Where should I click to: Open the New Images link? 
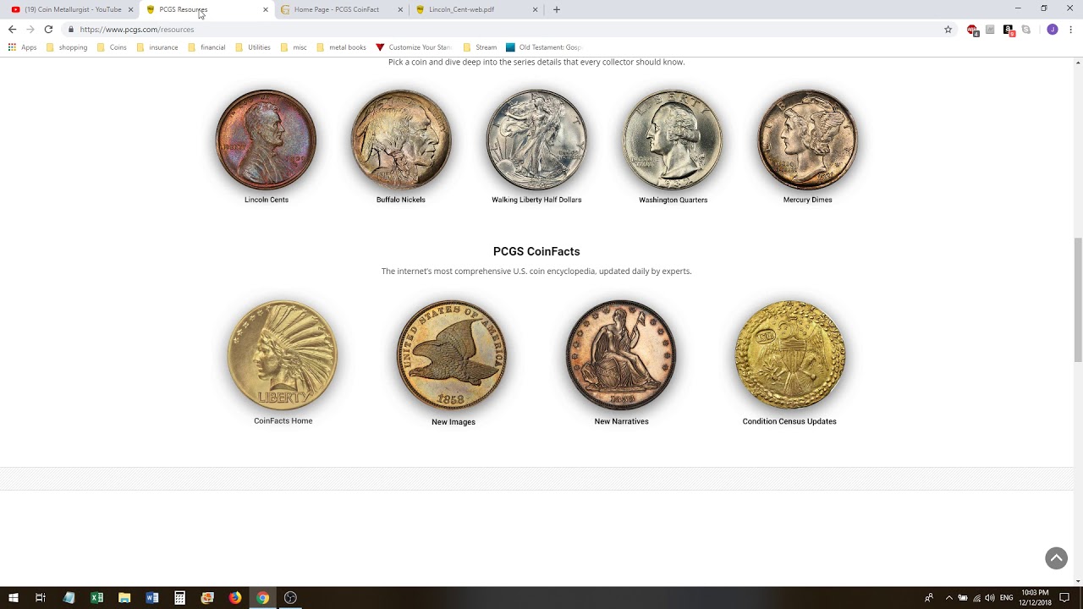454,421
